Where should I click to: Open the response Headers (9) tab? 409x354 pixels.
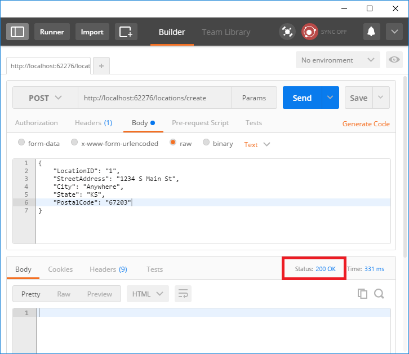point(108,269)
